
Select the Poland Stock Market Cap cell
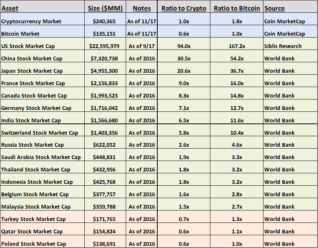[x=33, y=244]
